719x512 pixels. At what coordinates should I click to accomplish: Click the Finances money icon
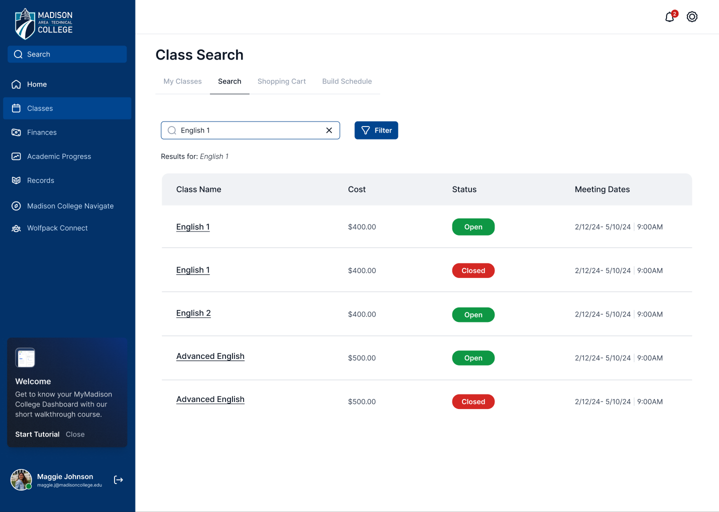coord(16,132)
